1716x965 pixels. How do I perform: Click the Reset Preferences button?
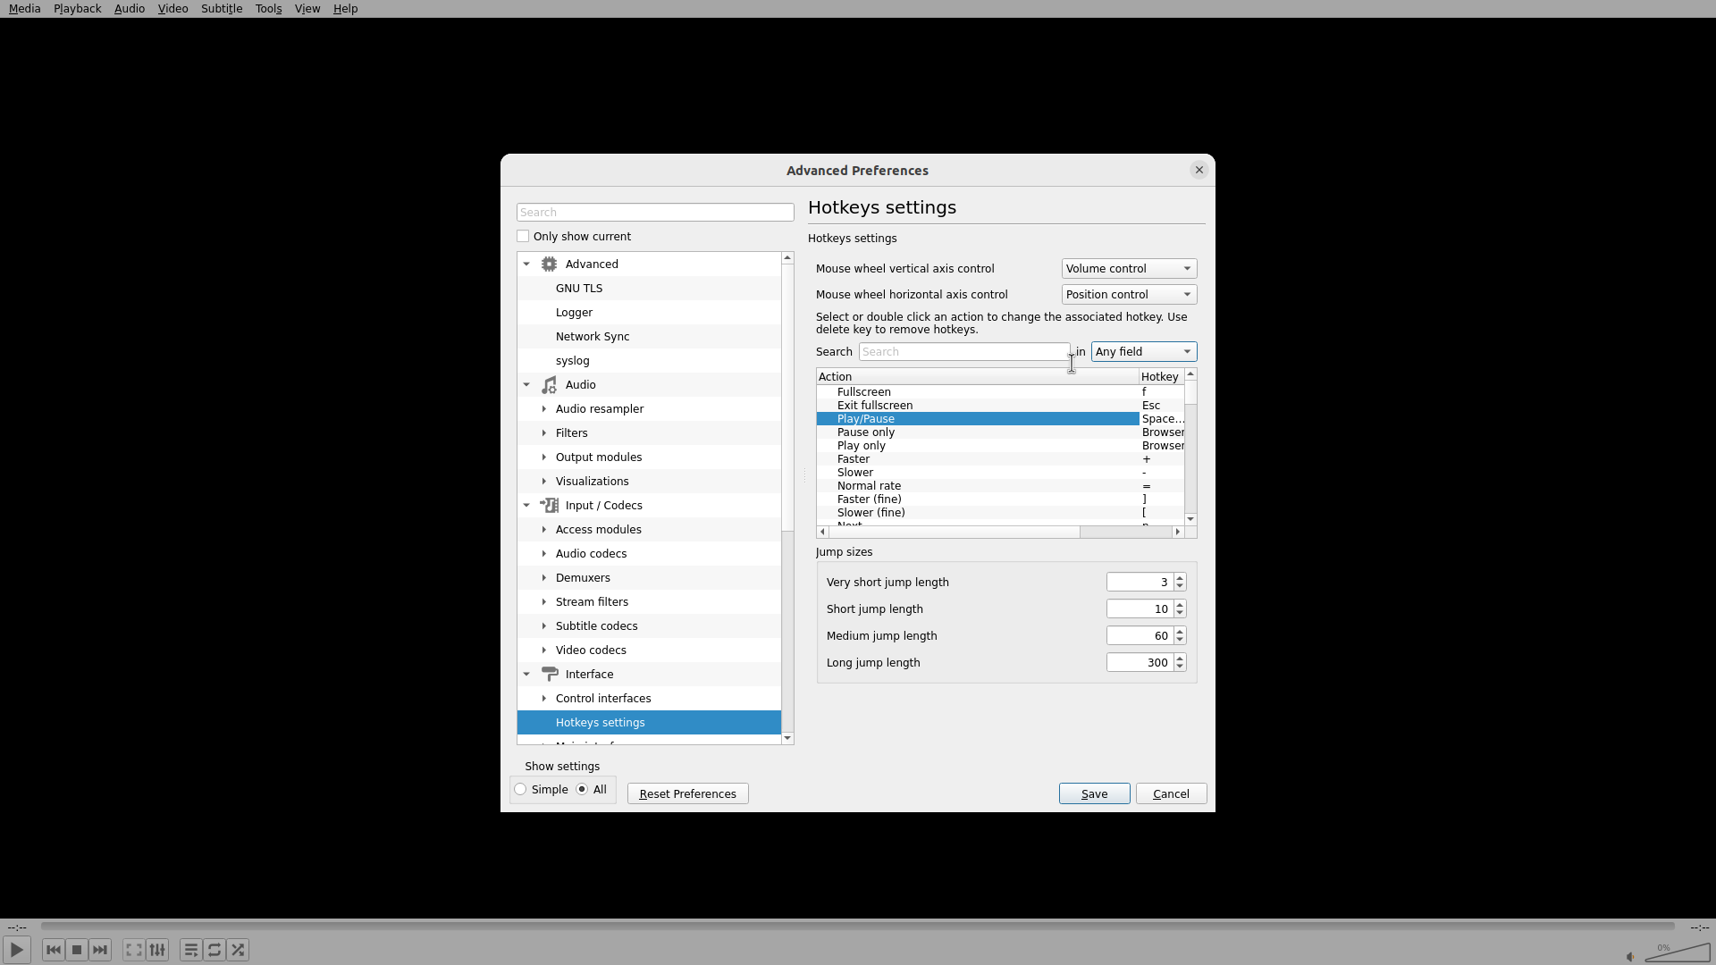click(687, 794)
